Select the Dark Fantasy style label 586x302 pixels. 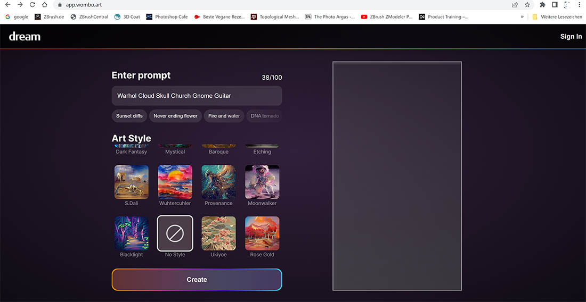[132, 152]
